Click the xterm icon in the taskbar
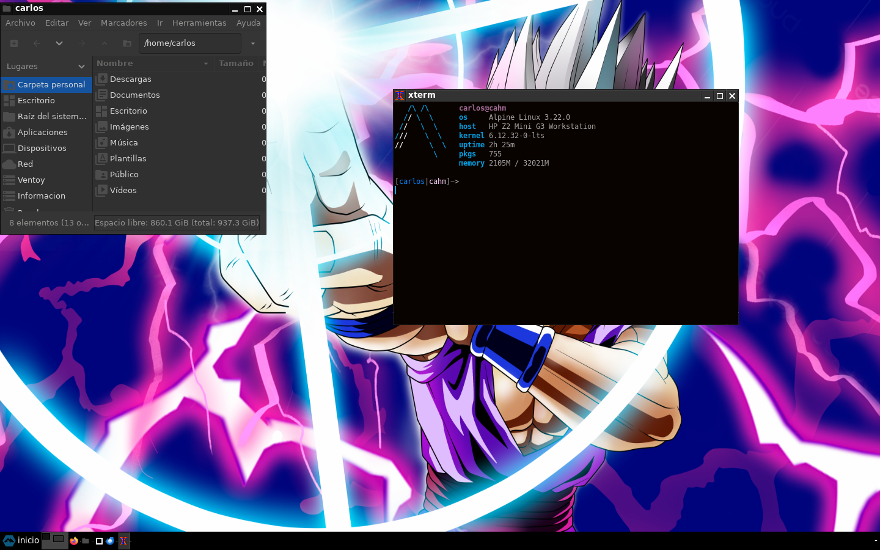880x550 pixels. pos(123,541)
